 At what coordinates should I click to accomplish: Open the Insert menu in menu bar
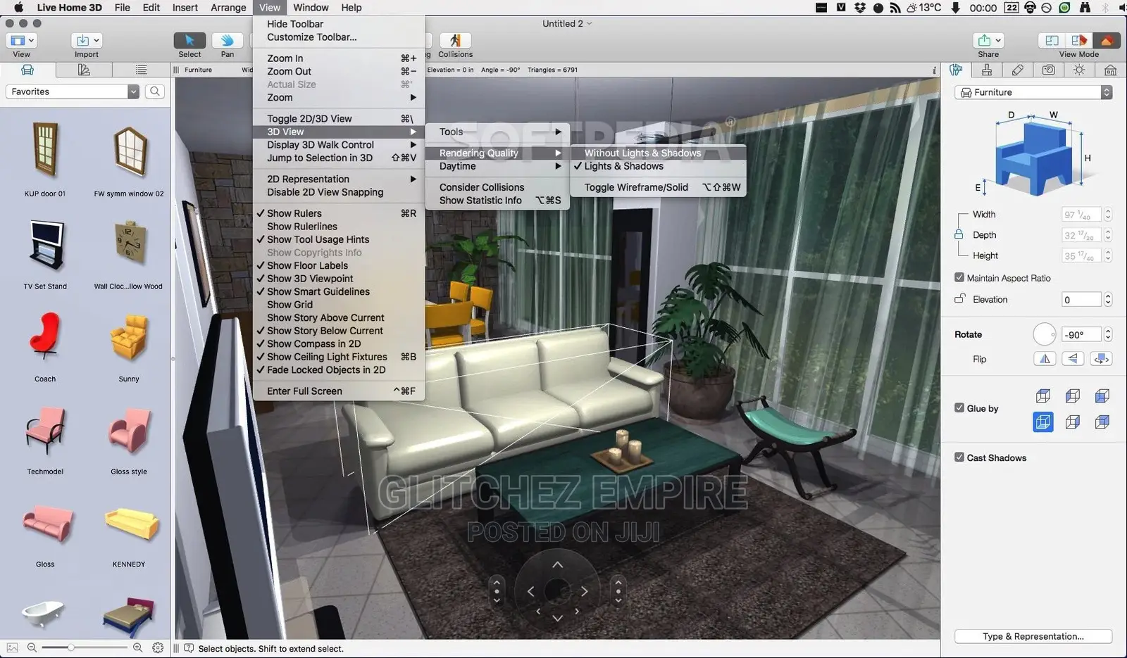[185, 8]
